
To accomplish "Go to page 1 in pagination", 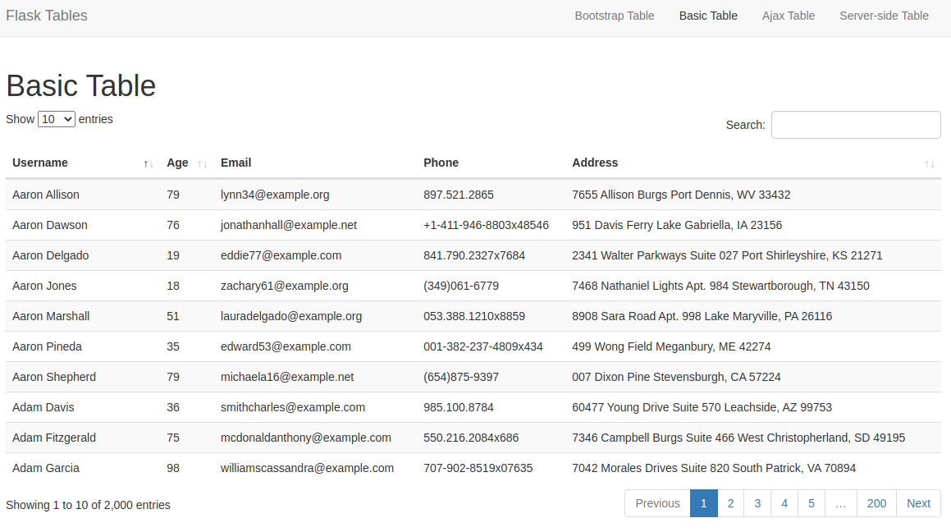I will pyautogui.click(x=703, y=503).
